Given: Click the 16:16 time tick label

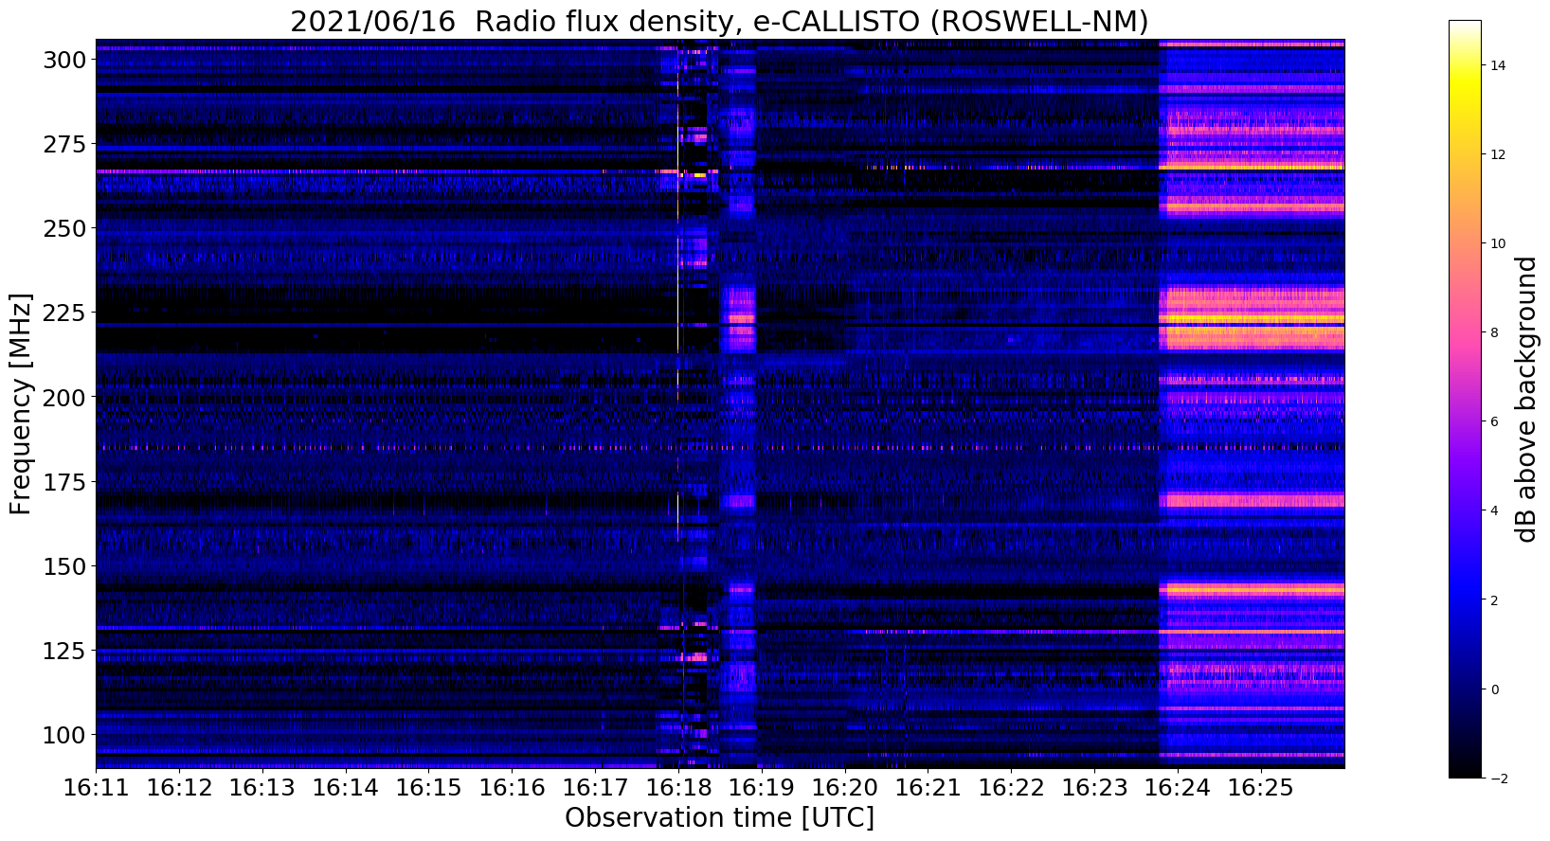Looking at the screenshot, I should (512, 787).
